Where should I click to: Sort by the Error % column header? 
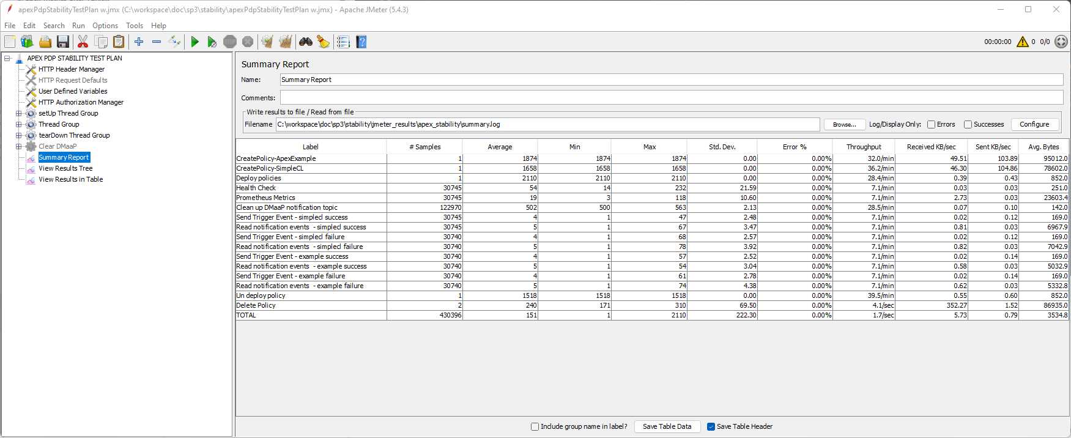pyautogui.click(x=795, y=147)
